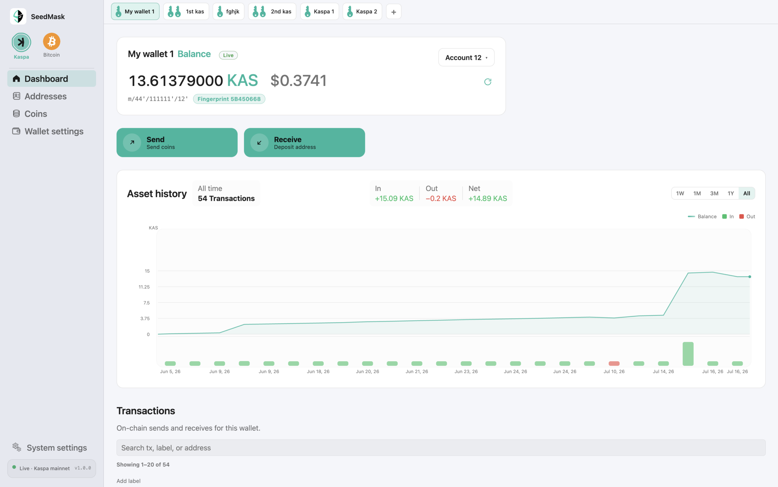This screenshot has width=778, height=487.
Task: Toggle the In series in legend
Action: tap(728, 216)
